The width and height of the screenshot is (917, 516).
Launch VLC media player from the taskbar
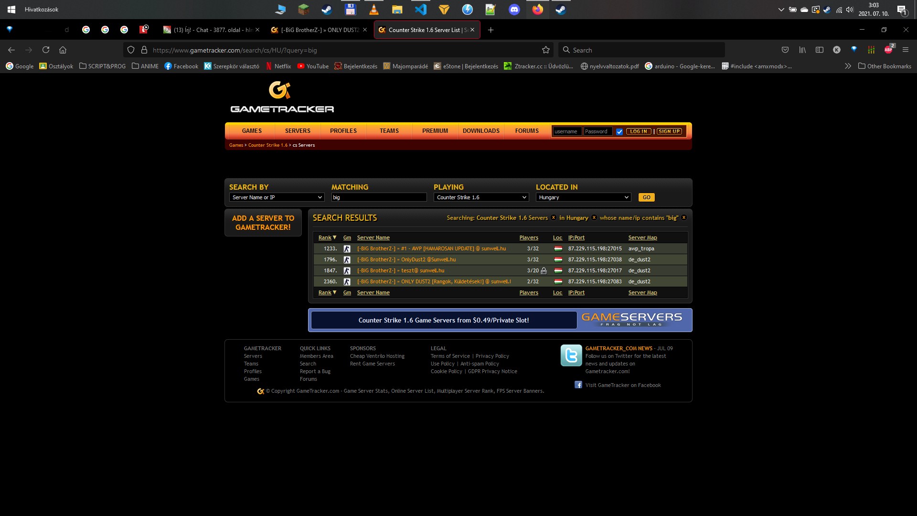pos(374,9)
